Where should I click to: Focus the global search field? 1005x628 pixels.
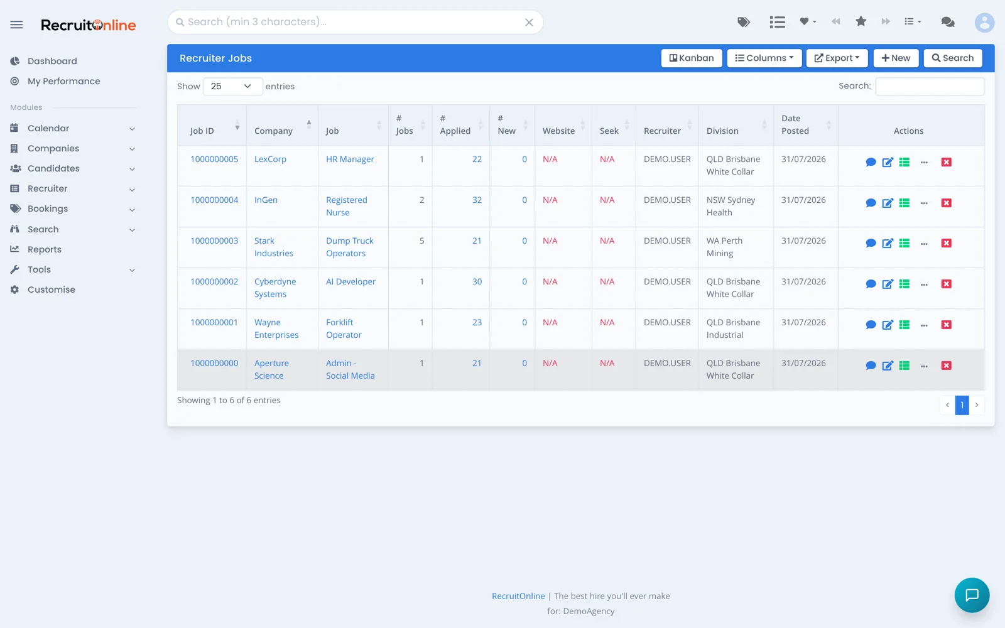coord(355,22)
